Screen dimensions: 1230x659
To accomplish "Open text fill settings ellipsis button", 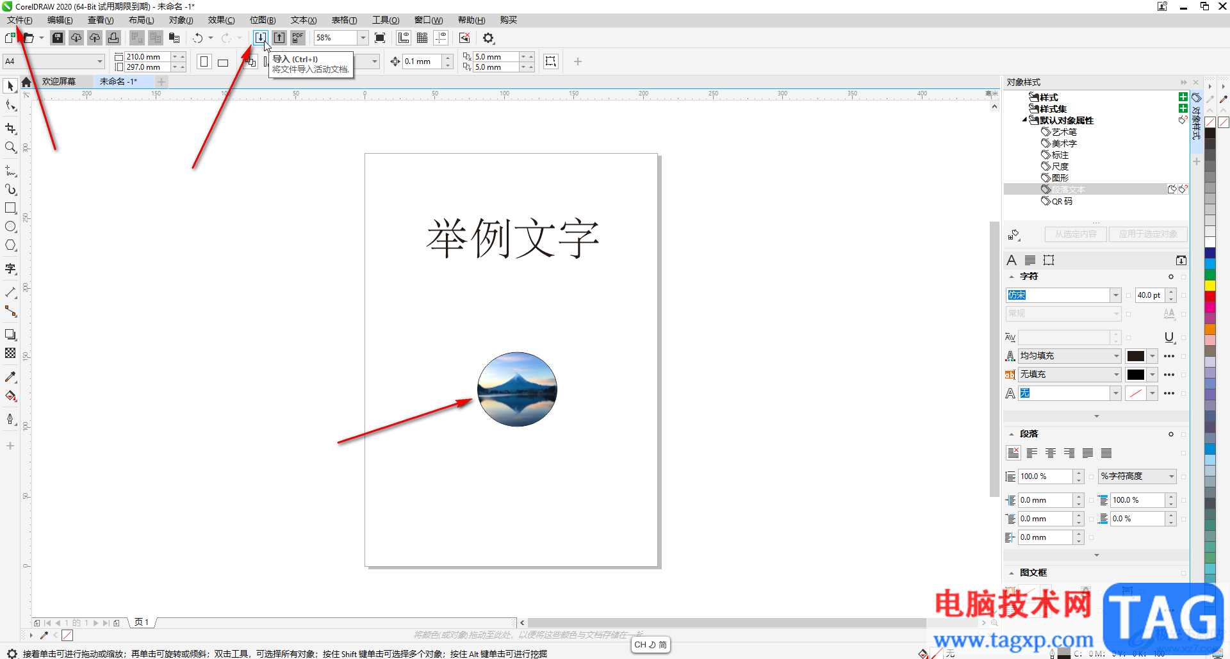I will tap(1169, 356).
